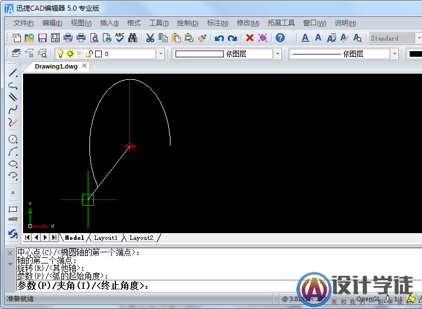Expand the second 依图层 lineweight dropdown
Viewport: 422px width, 309px height.
394,54
